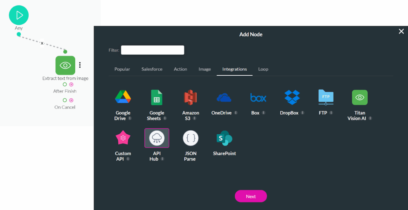The width and height of the screenshot is (408, 210).
Task: Click the 'Extract text from image' label
Action: click(65, 79)
